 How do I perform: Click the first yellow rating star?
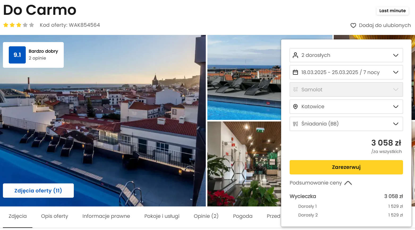(6, 25)
